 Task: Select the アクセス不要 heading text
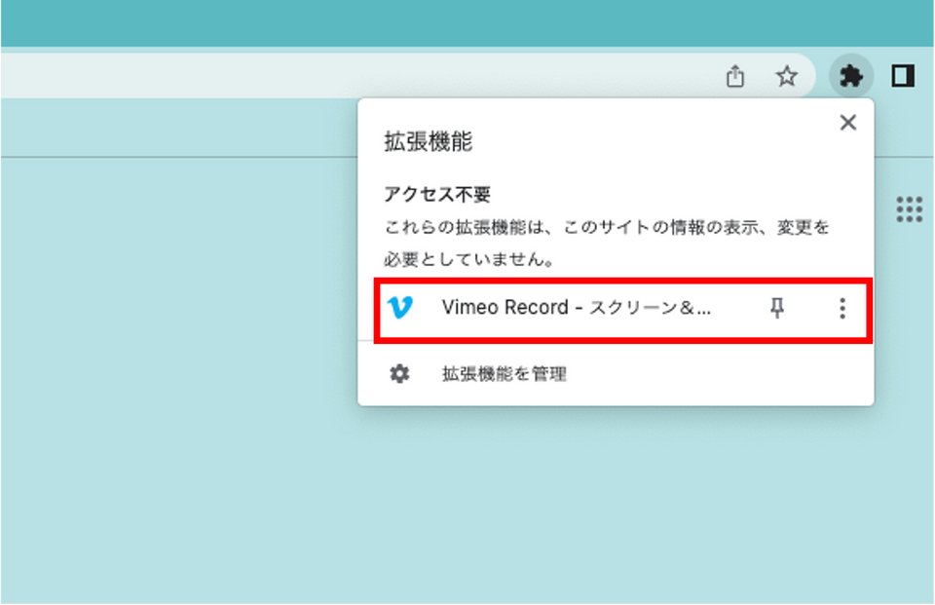[437, 195]
